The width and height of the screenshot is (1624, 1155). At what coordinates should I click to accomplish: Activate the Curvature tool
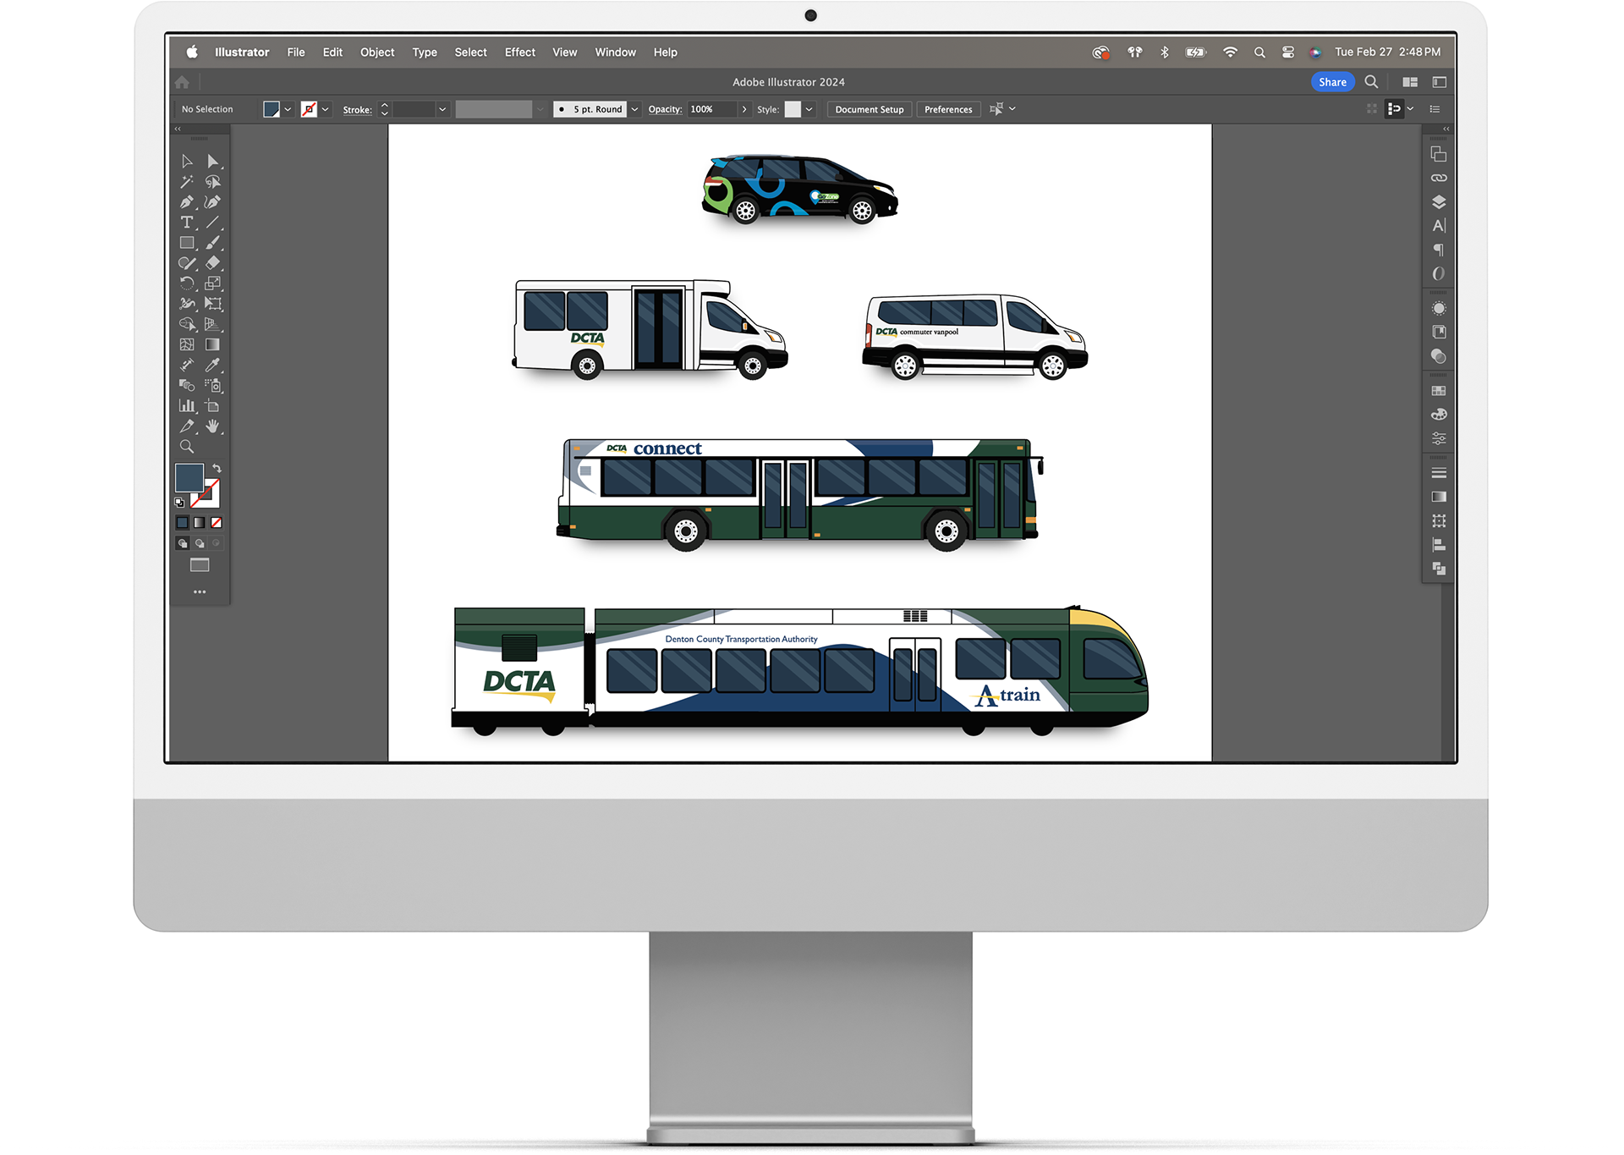[x=212, y=202]
